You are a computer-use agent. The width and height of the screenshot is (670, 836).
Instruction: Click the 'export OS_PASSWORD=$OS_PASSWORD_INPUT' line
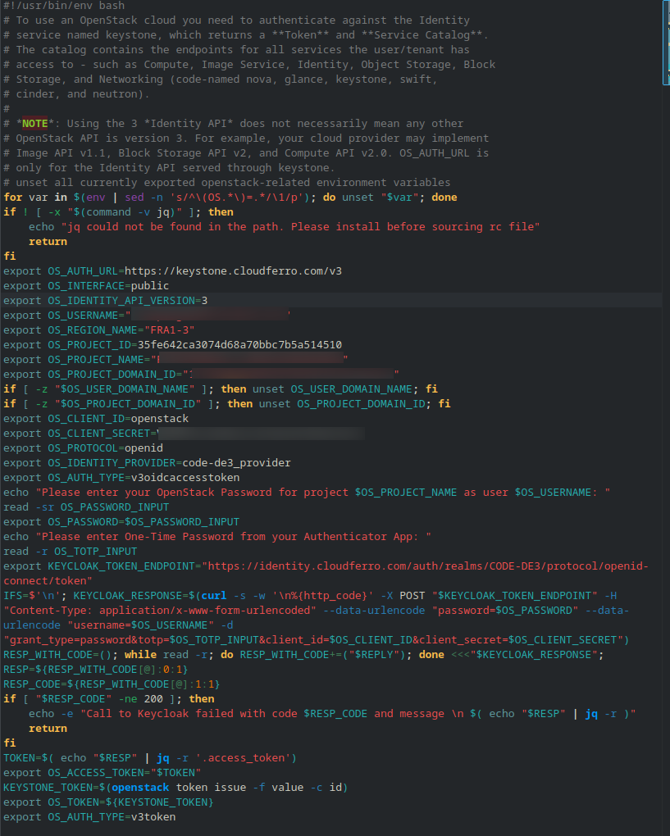pyautogui.click(x=121, y=522)
